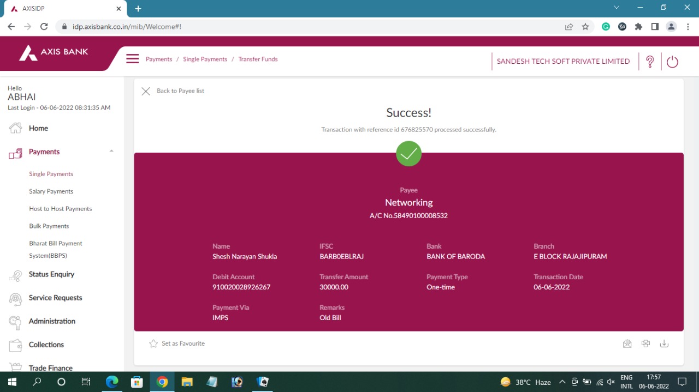The width and height of the screenshot is (699, 392).
Task: Click the Status Enquiry icon
Action: pos(15,275)
